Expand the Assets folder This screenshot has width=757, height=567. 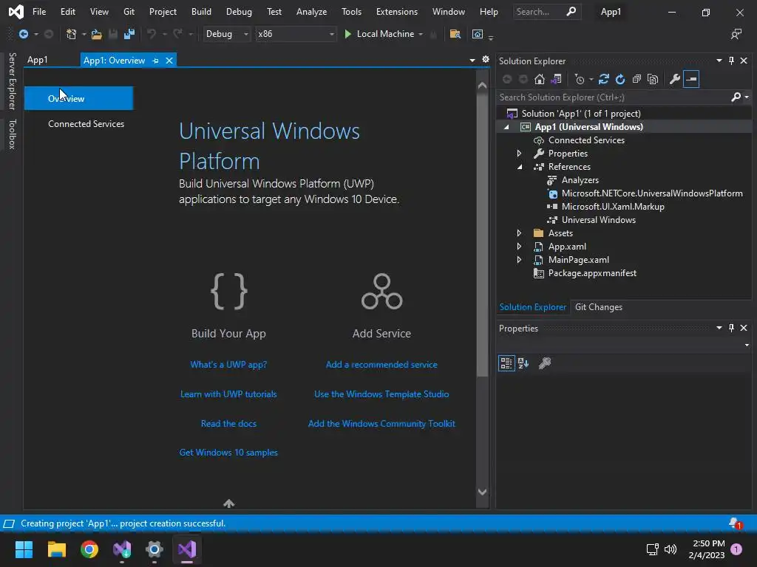tap(520, 233)
